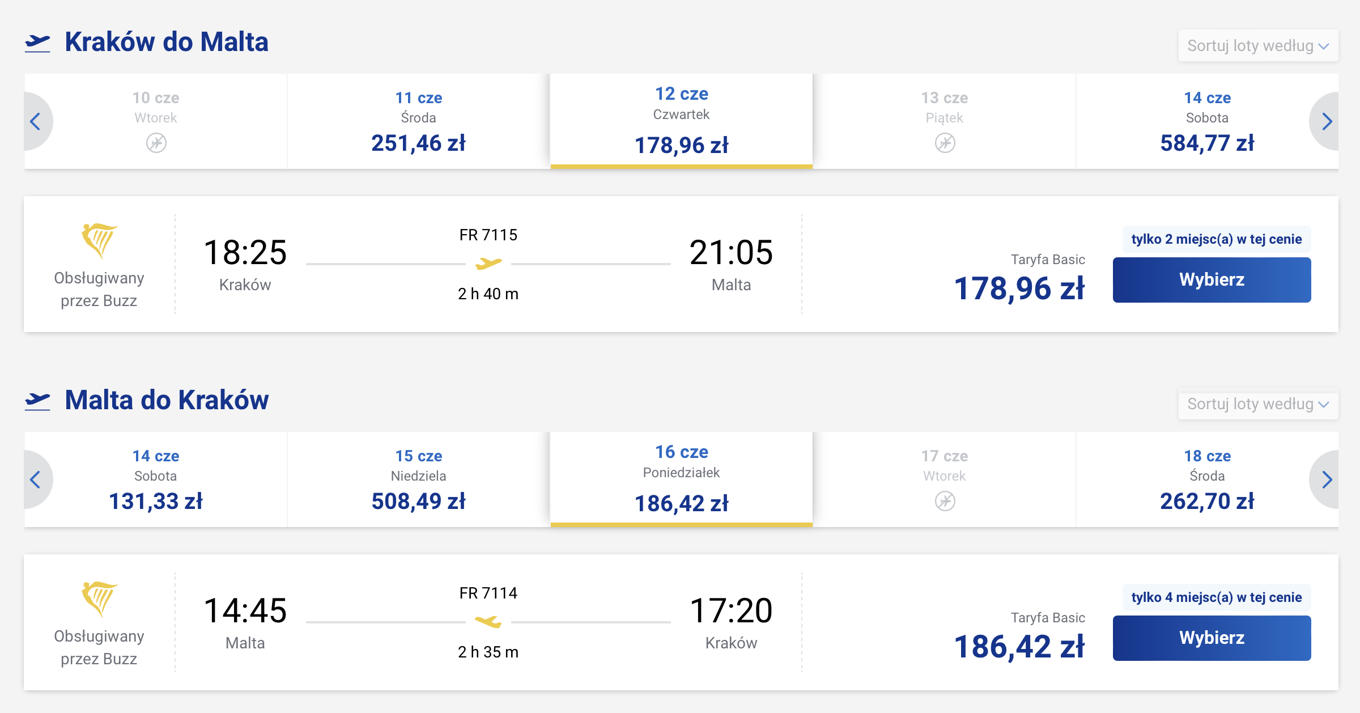Click the no-flight icon under 13 cze
Image resolution: width=1360 pixels, height=713 pixels.
(x=945, y=143)
